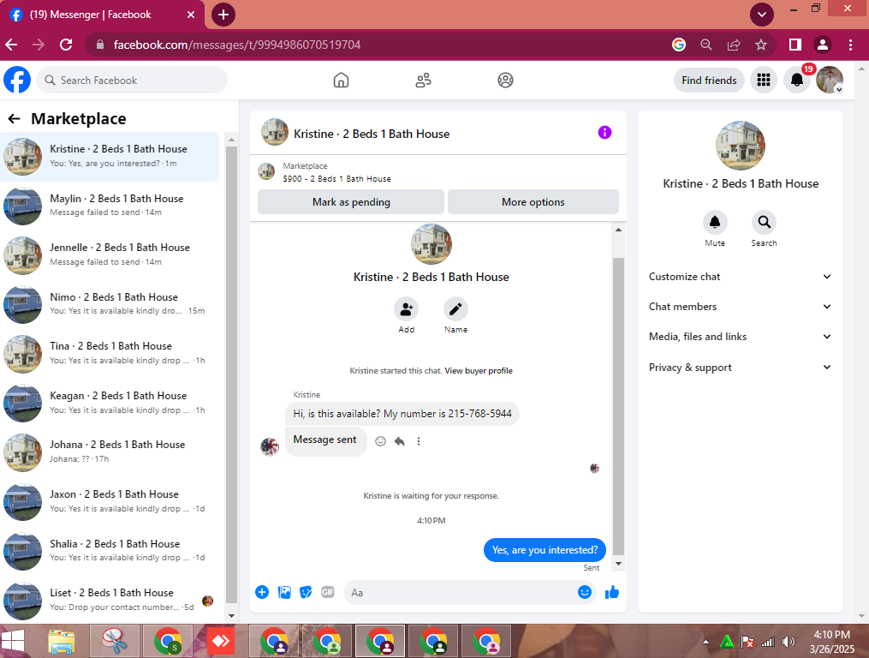Open more options for 'Message sent' message
The height and width of the screenshot is (658, 869).
coord(419,441)
